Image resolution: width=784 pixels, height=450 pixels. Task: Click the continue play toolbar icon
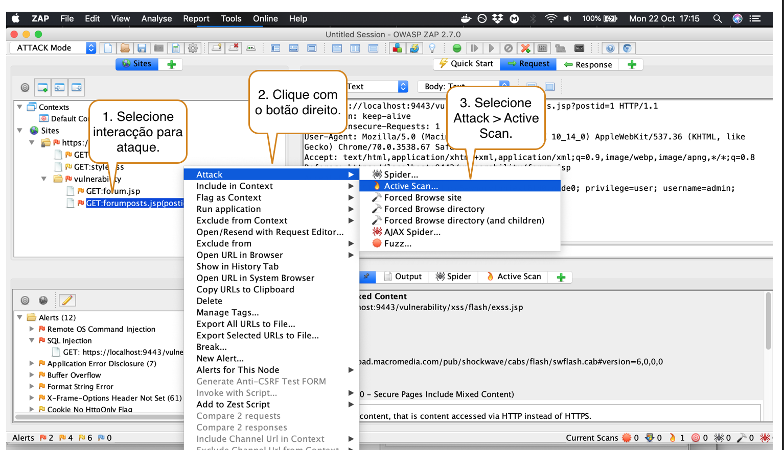pos(491,48)
